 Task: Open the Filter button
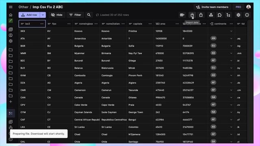click(x=75, y=15)
